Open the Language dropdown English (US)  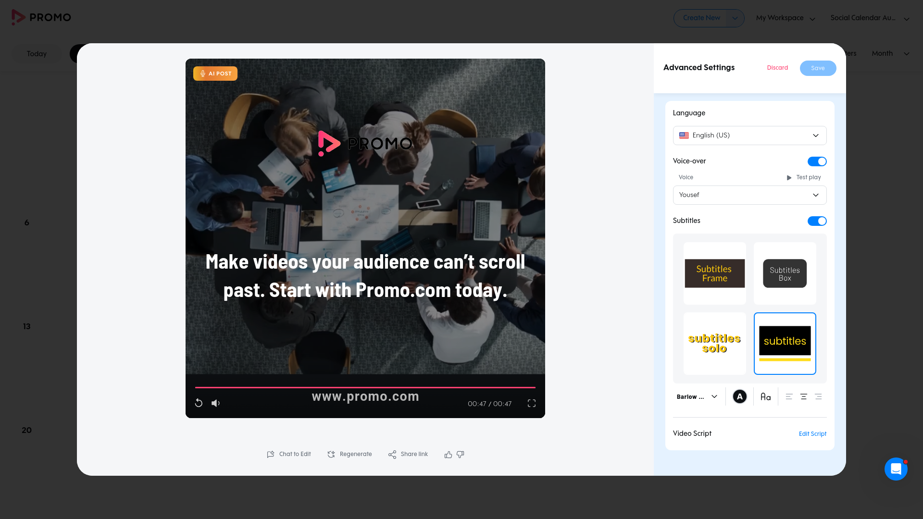click(749, 136)
